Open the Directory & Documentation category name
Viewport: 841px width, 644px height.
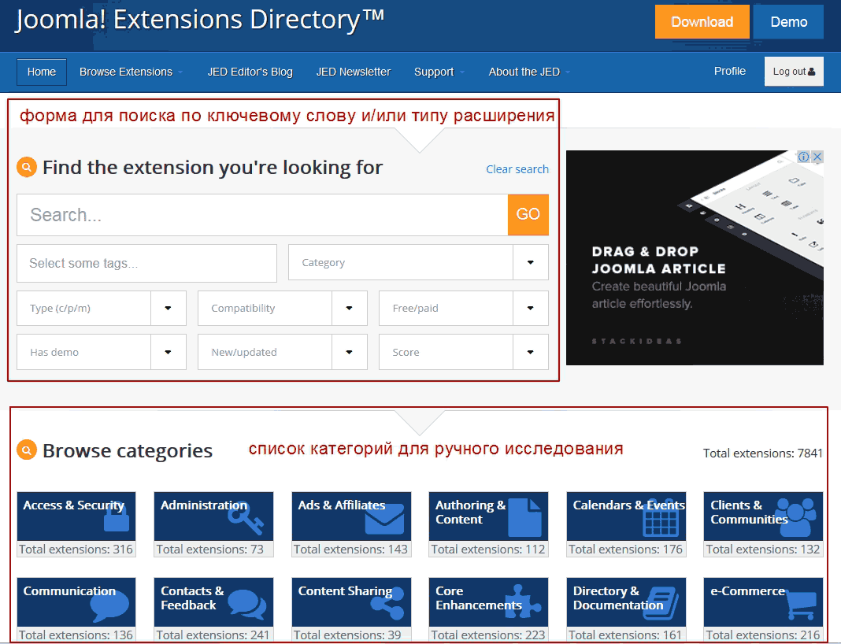coord(618,598)
